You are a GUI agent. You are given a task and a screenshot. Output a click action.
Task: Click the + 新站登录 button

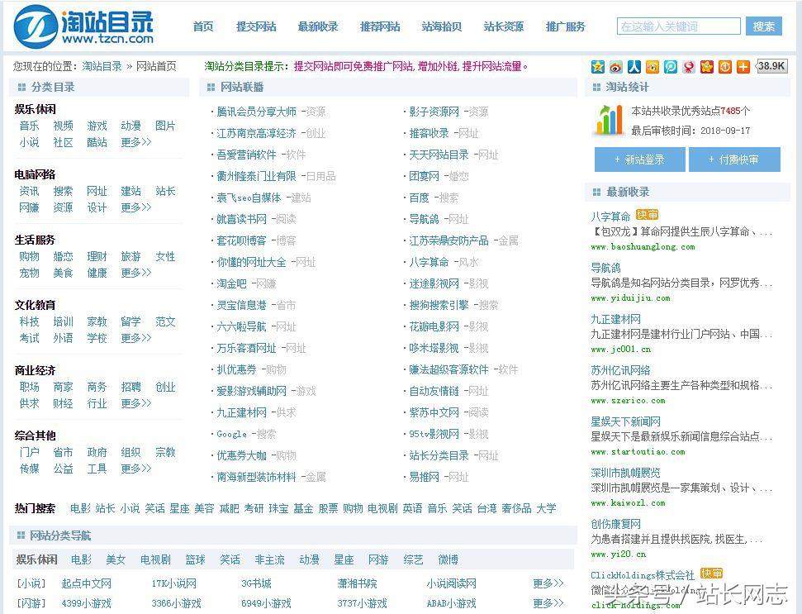click(639, 159)
